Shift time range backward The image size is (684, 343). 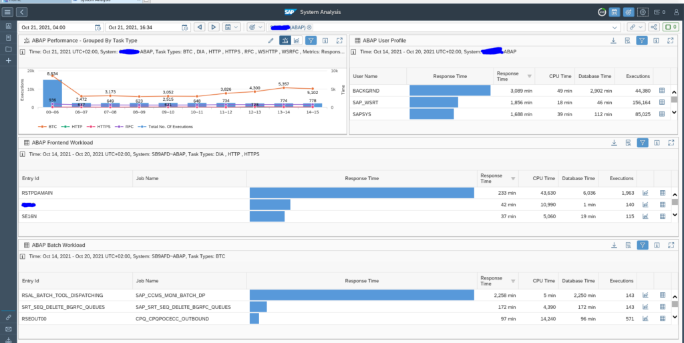pos(199,27)
